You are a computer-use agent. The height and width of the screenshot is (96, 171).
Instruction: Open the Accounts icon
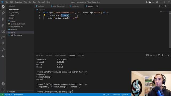[x=3, y=84]
